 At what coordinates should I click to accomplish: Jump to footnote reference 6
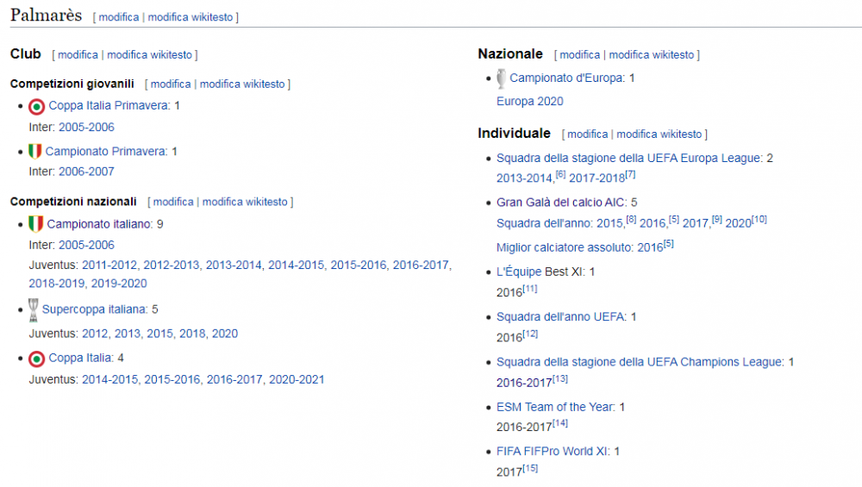[560, 174]
